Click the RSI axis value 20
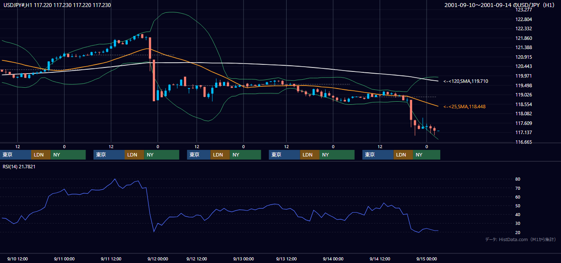 point(518,232)
